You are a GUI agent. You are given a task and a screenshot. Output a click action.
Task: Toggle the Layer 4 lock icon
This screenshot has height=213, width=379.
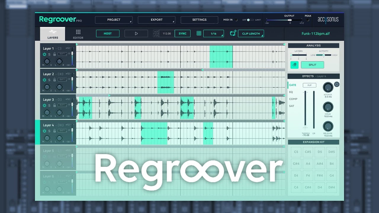point(54,131)
